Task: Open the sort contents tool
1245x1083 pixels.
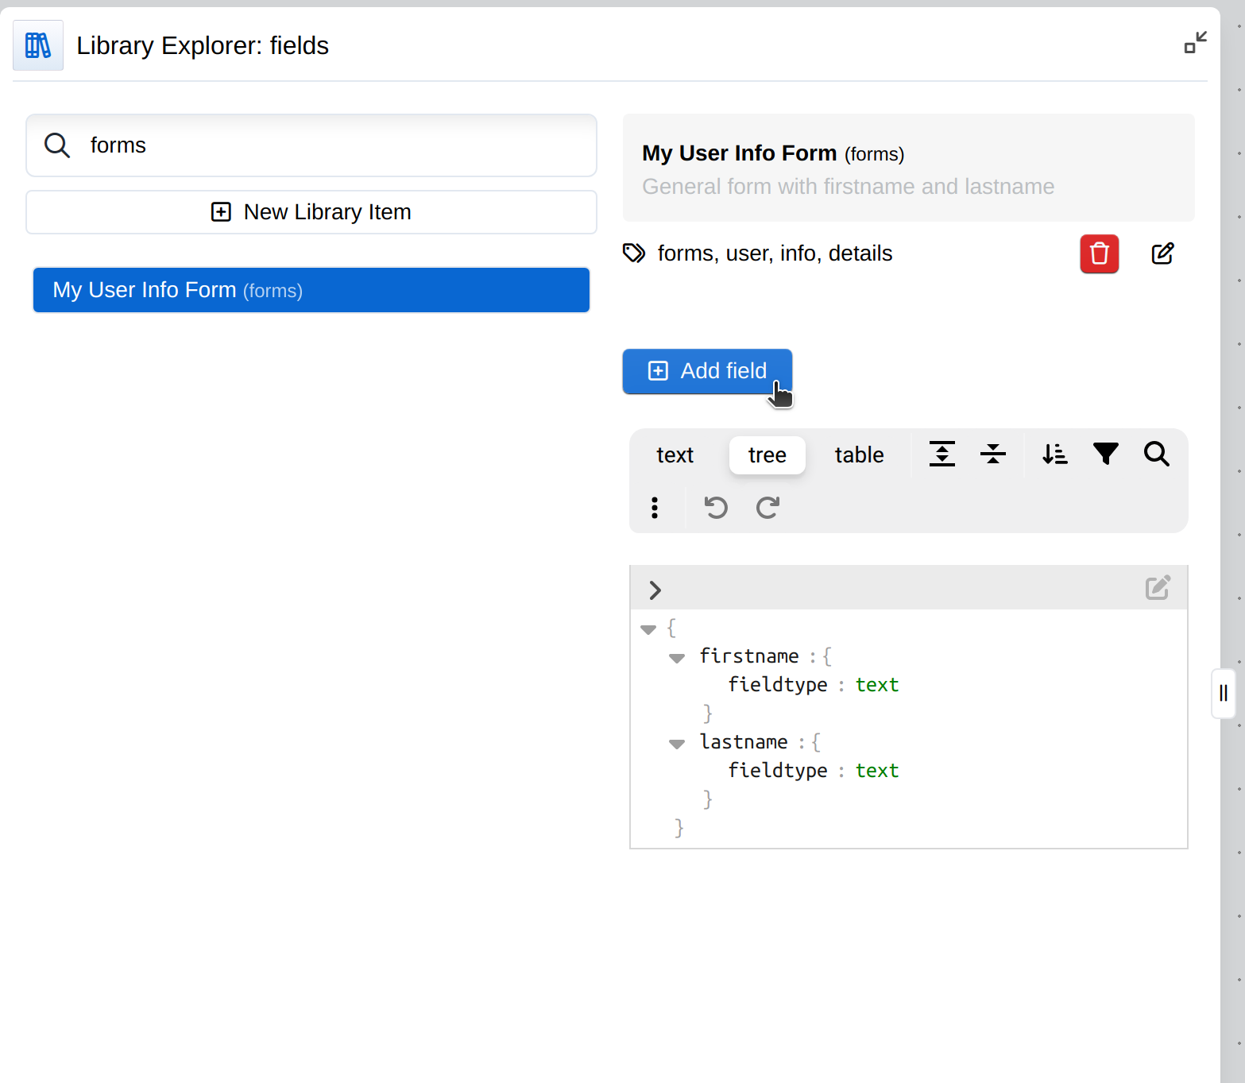Action: pos(1054,454)
